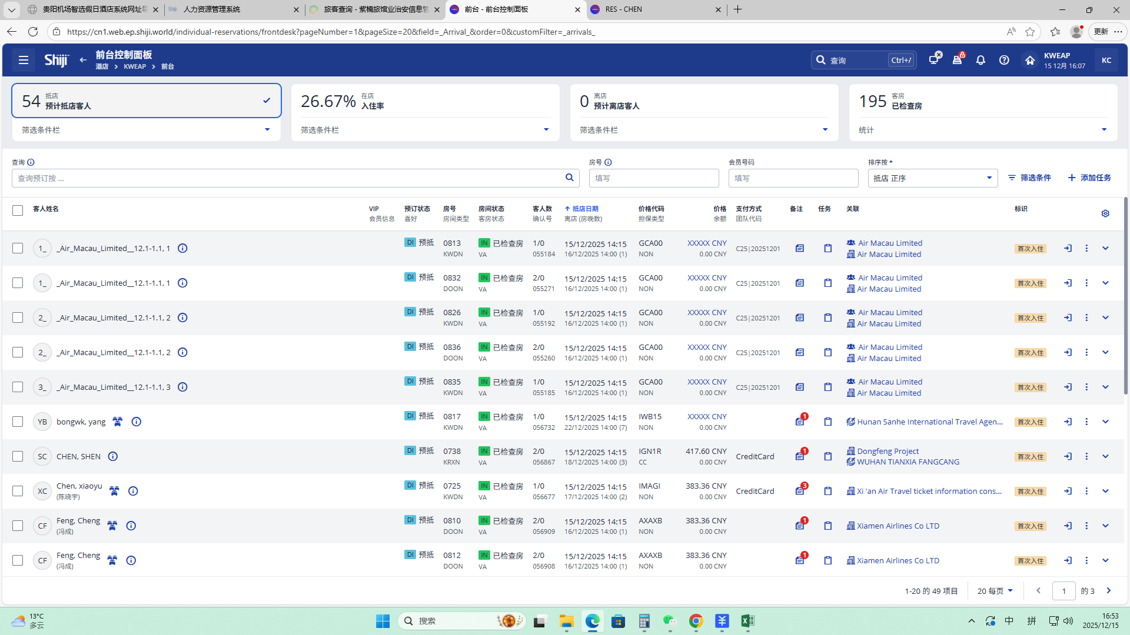This screenshot has width=1130, height=635.
Task: Open table settings gear icon
Action: 1105,213
